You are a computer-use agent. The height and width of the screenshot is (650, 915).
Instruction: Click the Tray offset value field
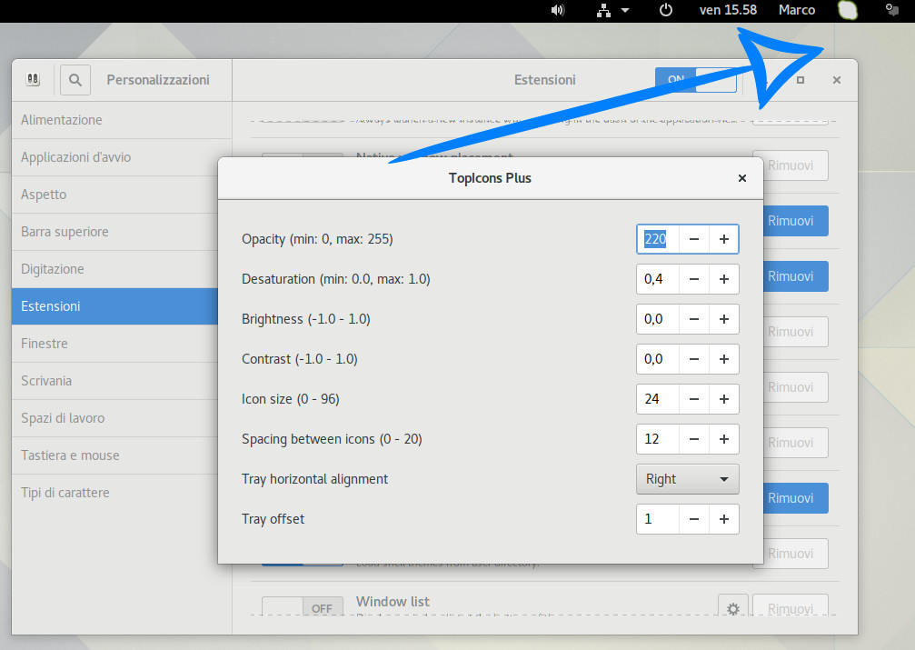coord(658,519)
